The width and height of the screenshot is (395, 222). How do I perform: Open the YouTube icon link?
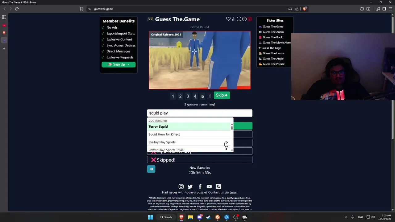click(209, 187)
